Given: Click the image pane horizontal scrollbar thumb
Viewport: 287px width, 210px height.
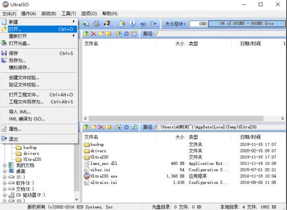Looking at the screenshot, I should tap(176, 118).
